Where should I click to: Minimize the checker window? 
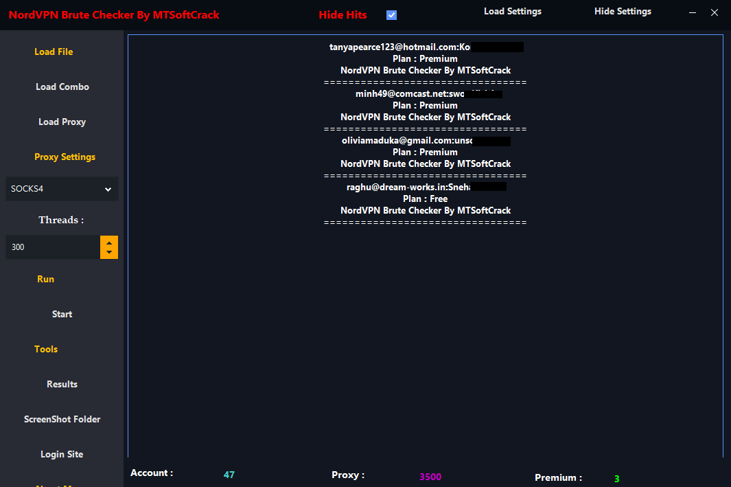pos(693,12)
